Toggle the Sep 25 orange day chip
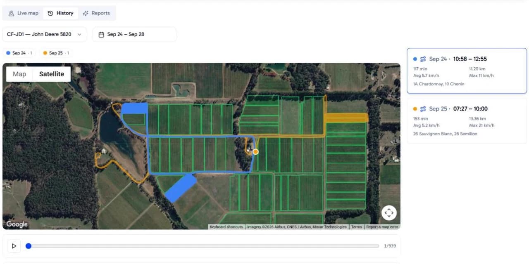 56,53
